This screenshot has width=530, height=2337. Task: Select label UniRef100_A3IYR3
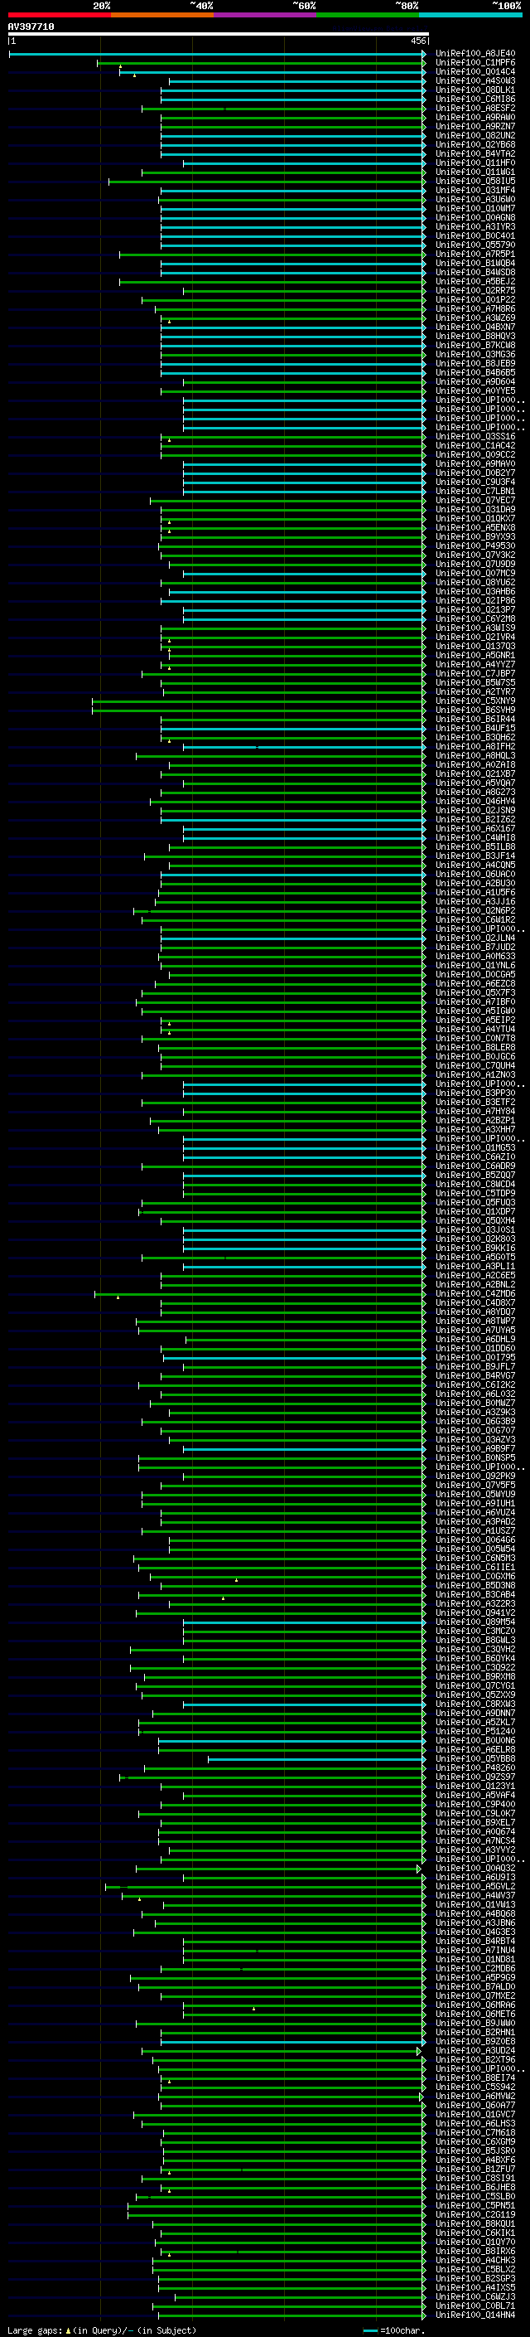point(475,227)
